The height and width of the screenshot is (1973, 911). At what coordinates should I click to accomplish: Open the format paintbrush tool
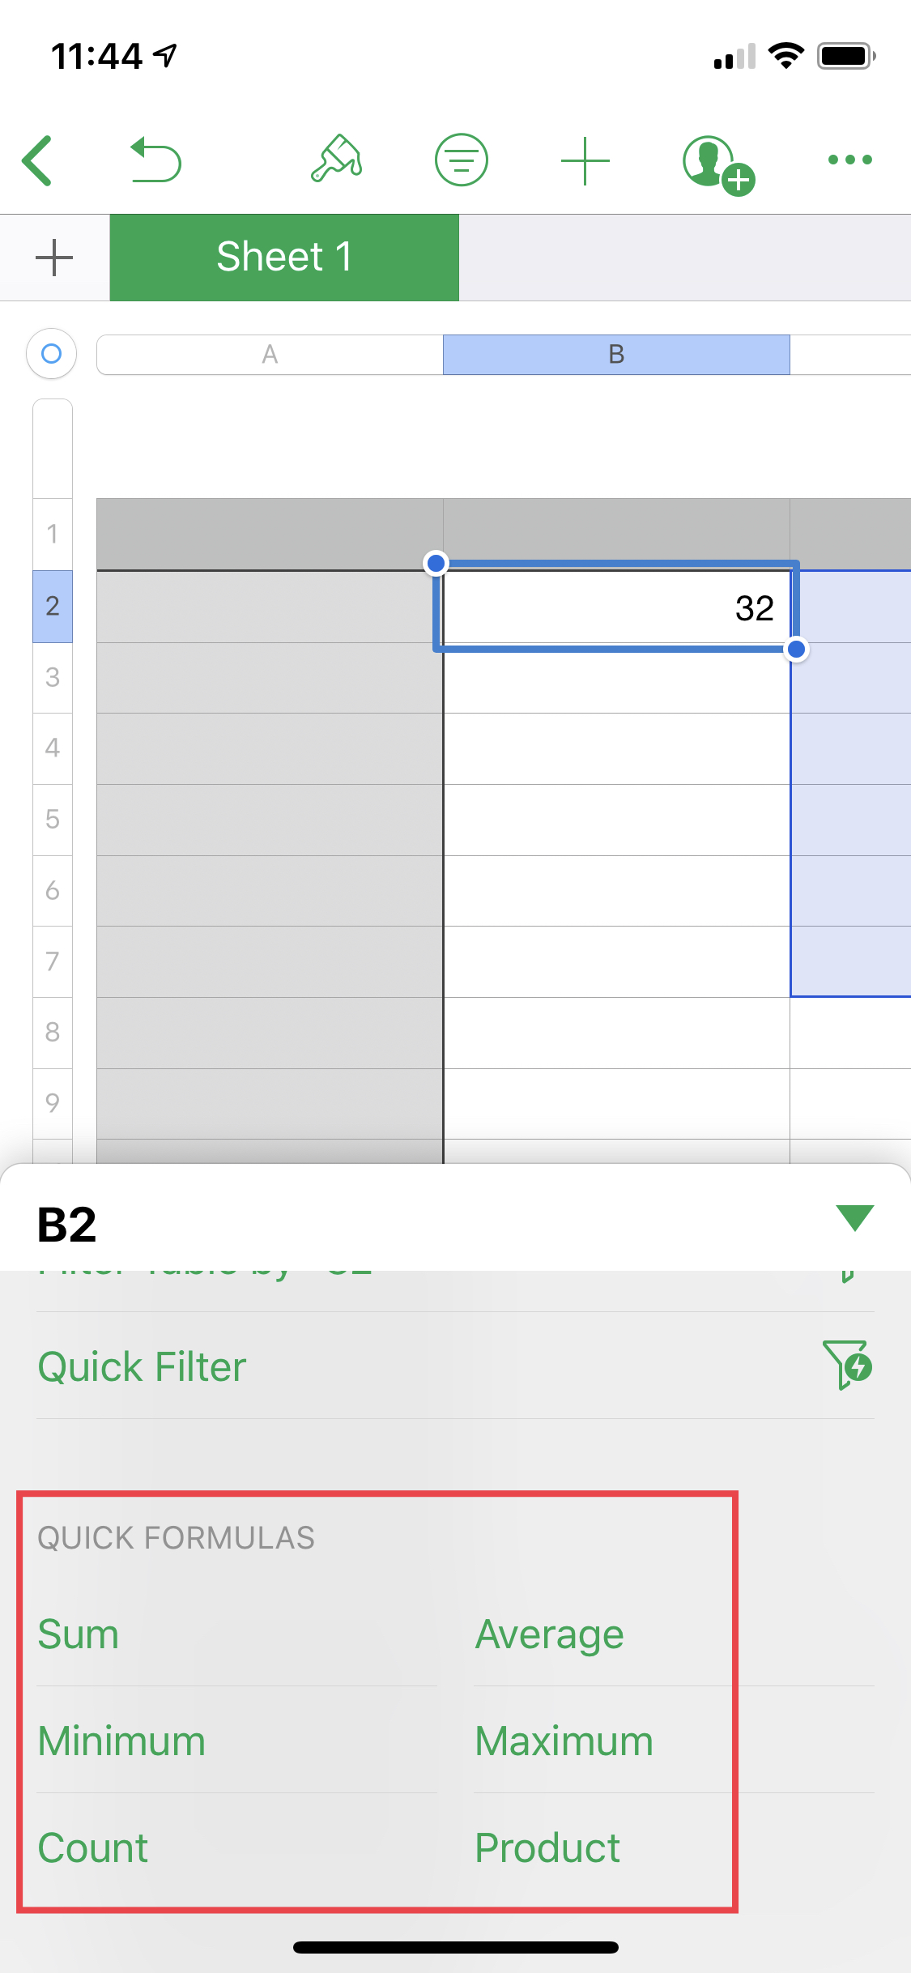pyautogui.click(x=337, y=159)
